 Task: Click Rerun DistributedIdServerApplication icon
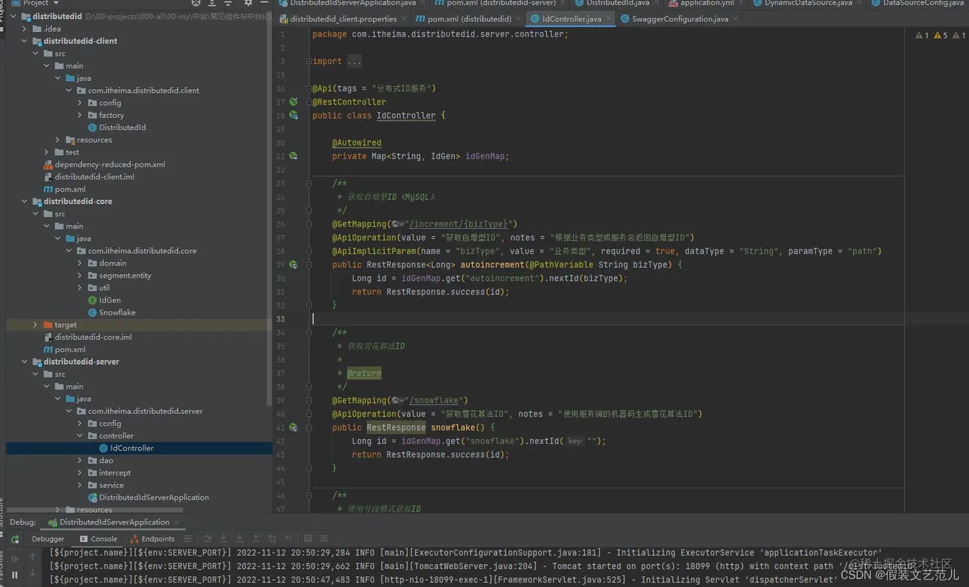(x=15, y=540)
